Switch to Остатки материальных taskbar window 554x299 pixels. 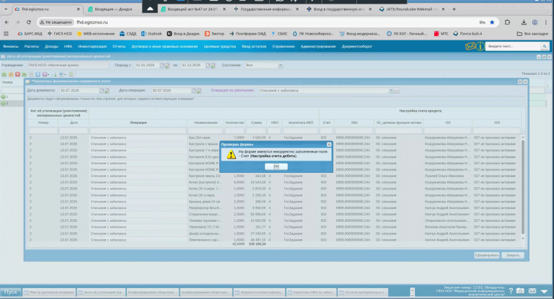pos(363,293)
